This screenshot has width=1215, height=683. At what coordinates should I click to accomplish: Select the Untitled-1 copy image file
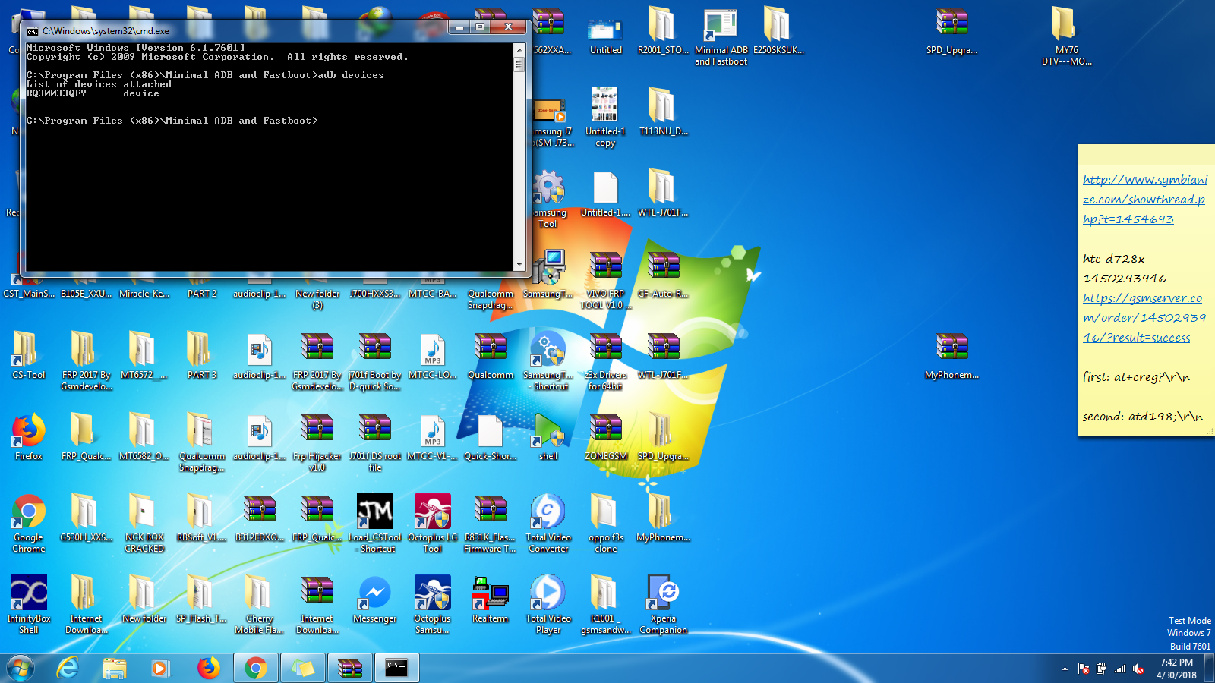[x=605, y=117]
